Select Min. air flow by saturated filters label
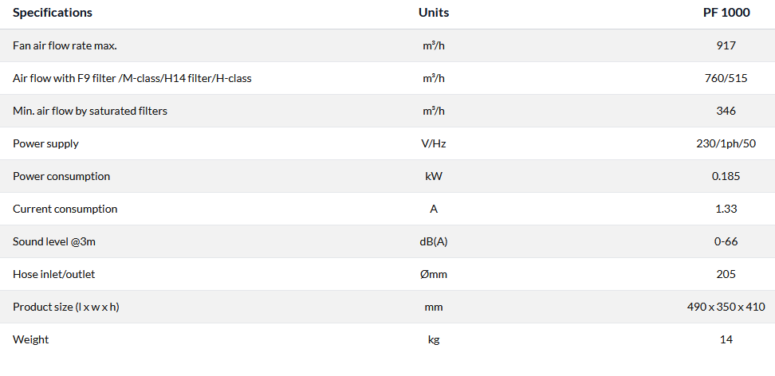Screen dimensions: 775x376 pyautogui.click(x=90, y=111)
